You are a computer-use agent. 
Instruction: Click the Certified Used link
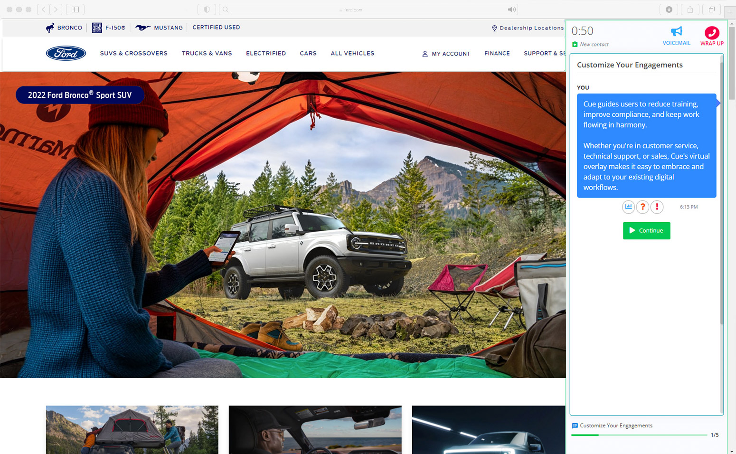tap(216, 28)
